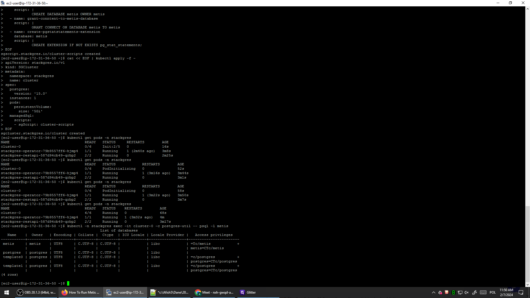Switch to Chrome Meet window in the taskbar
This screenshot has height=298, width=530.
[x=214, y=292]
